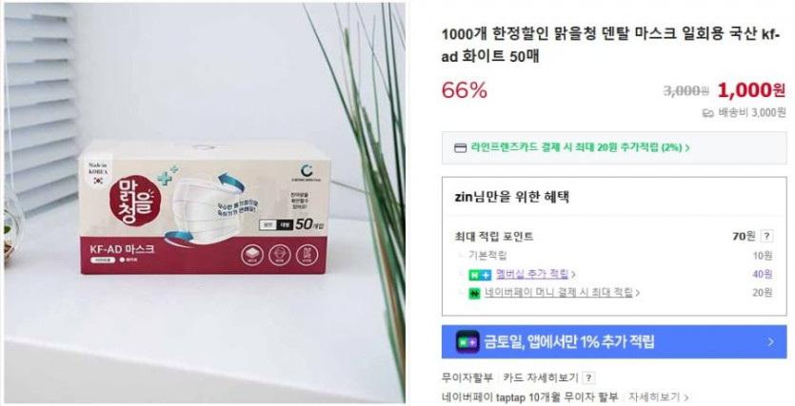
Task: Click the 금토일 앱에서만 추가 적립 banner
Action: click(x=614, y=342)
